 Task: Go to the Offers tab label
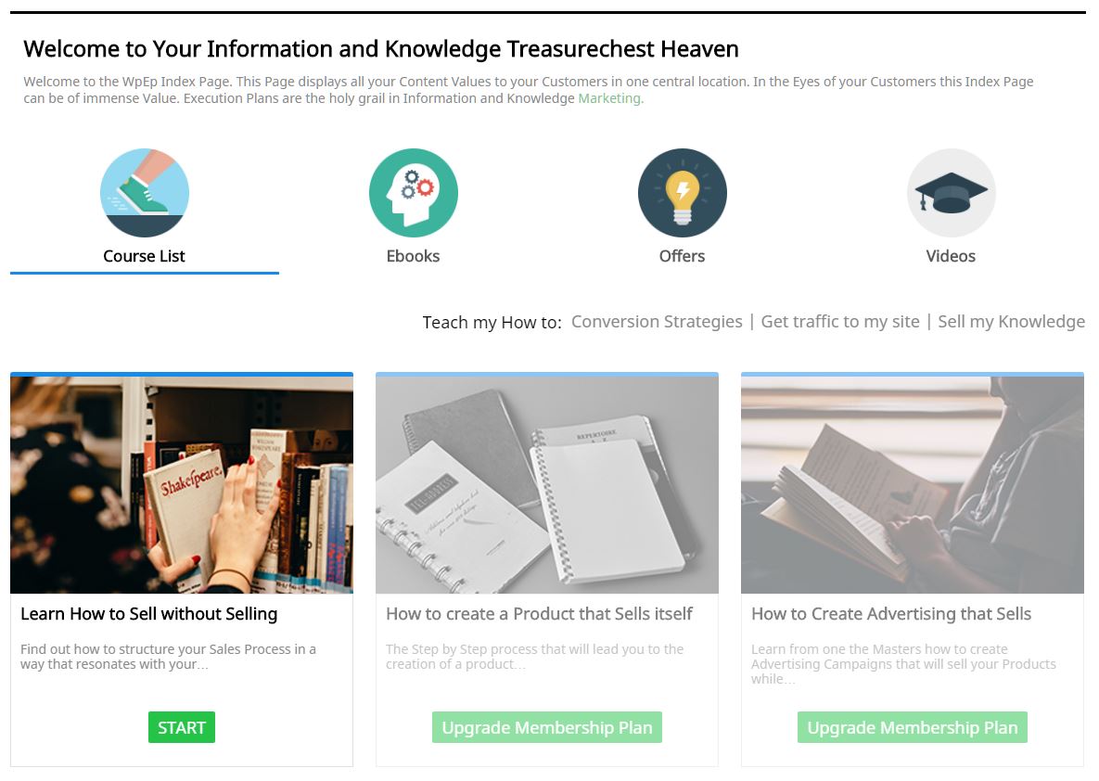(682, 256)
